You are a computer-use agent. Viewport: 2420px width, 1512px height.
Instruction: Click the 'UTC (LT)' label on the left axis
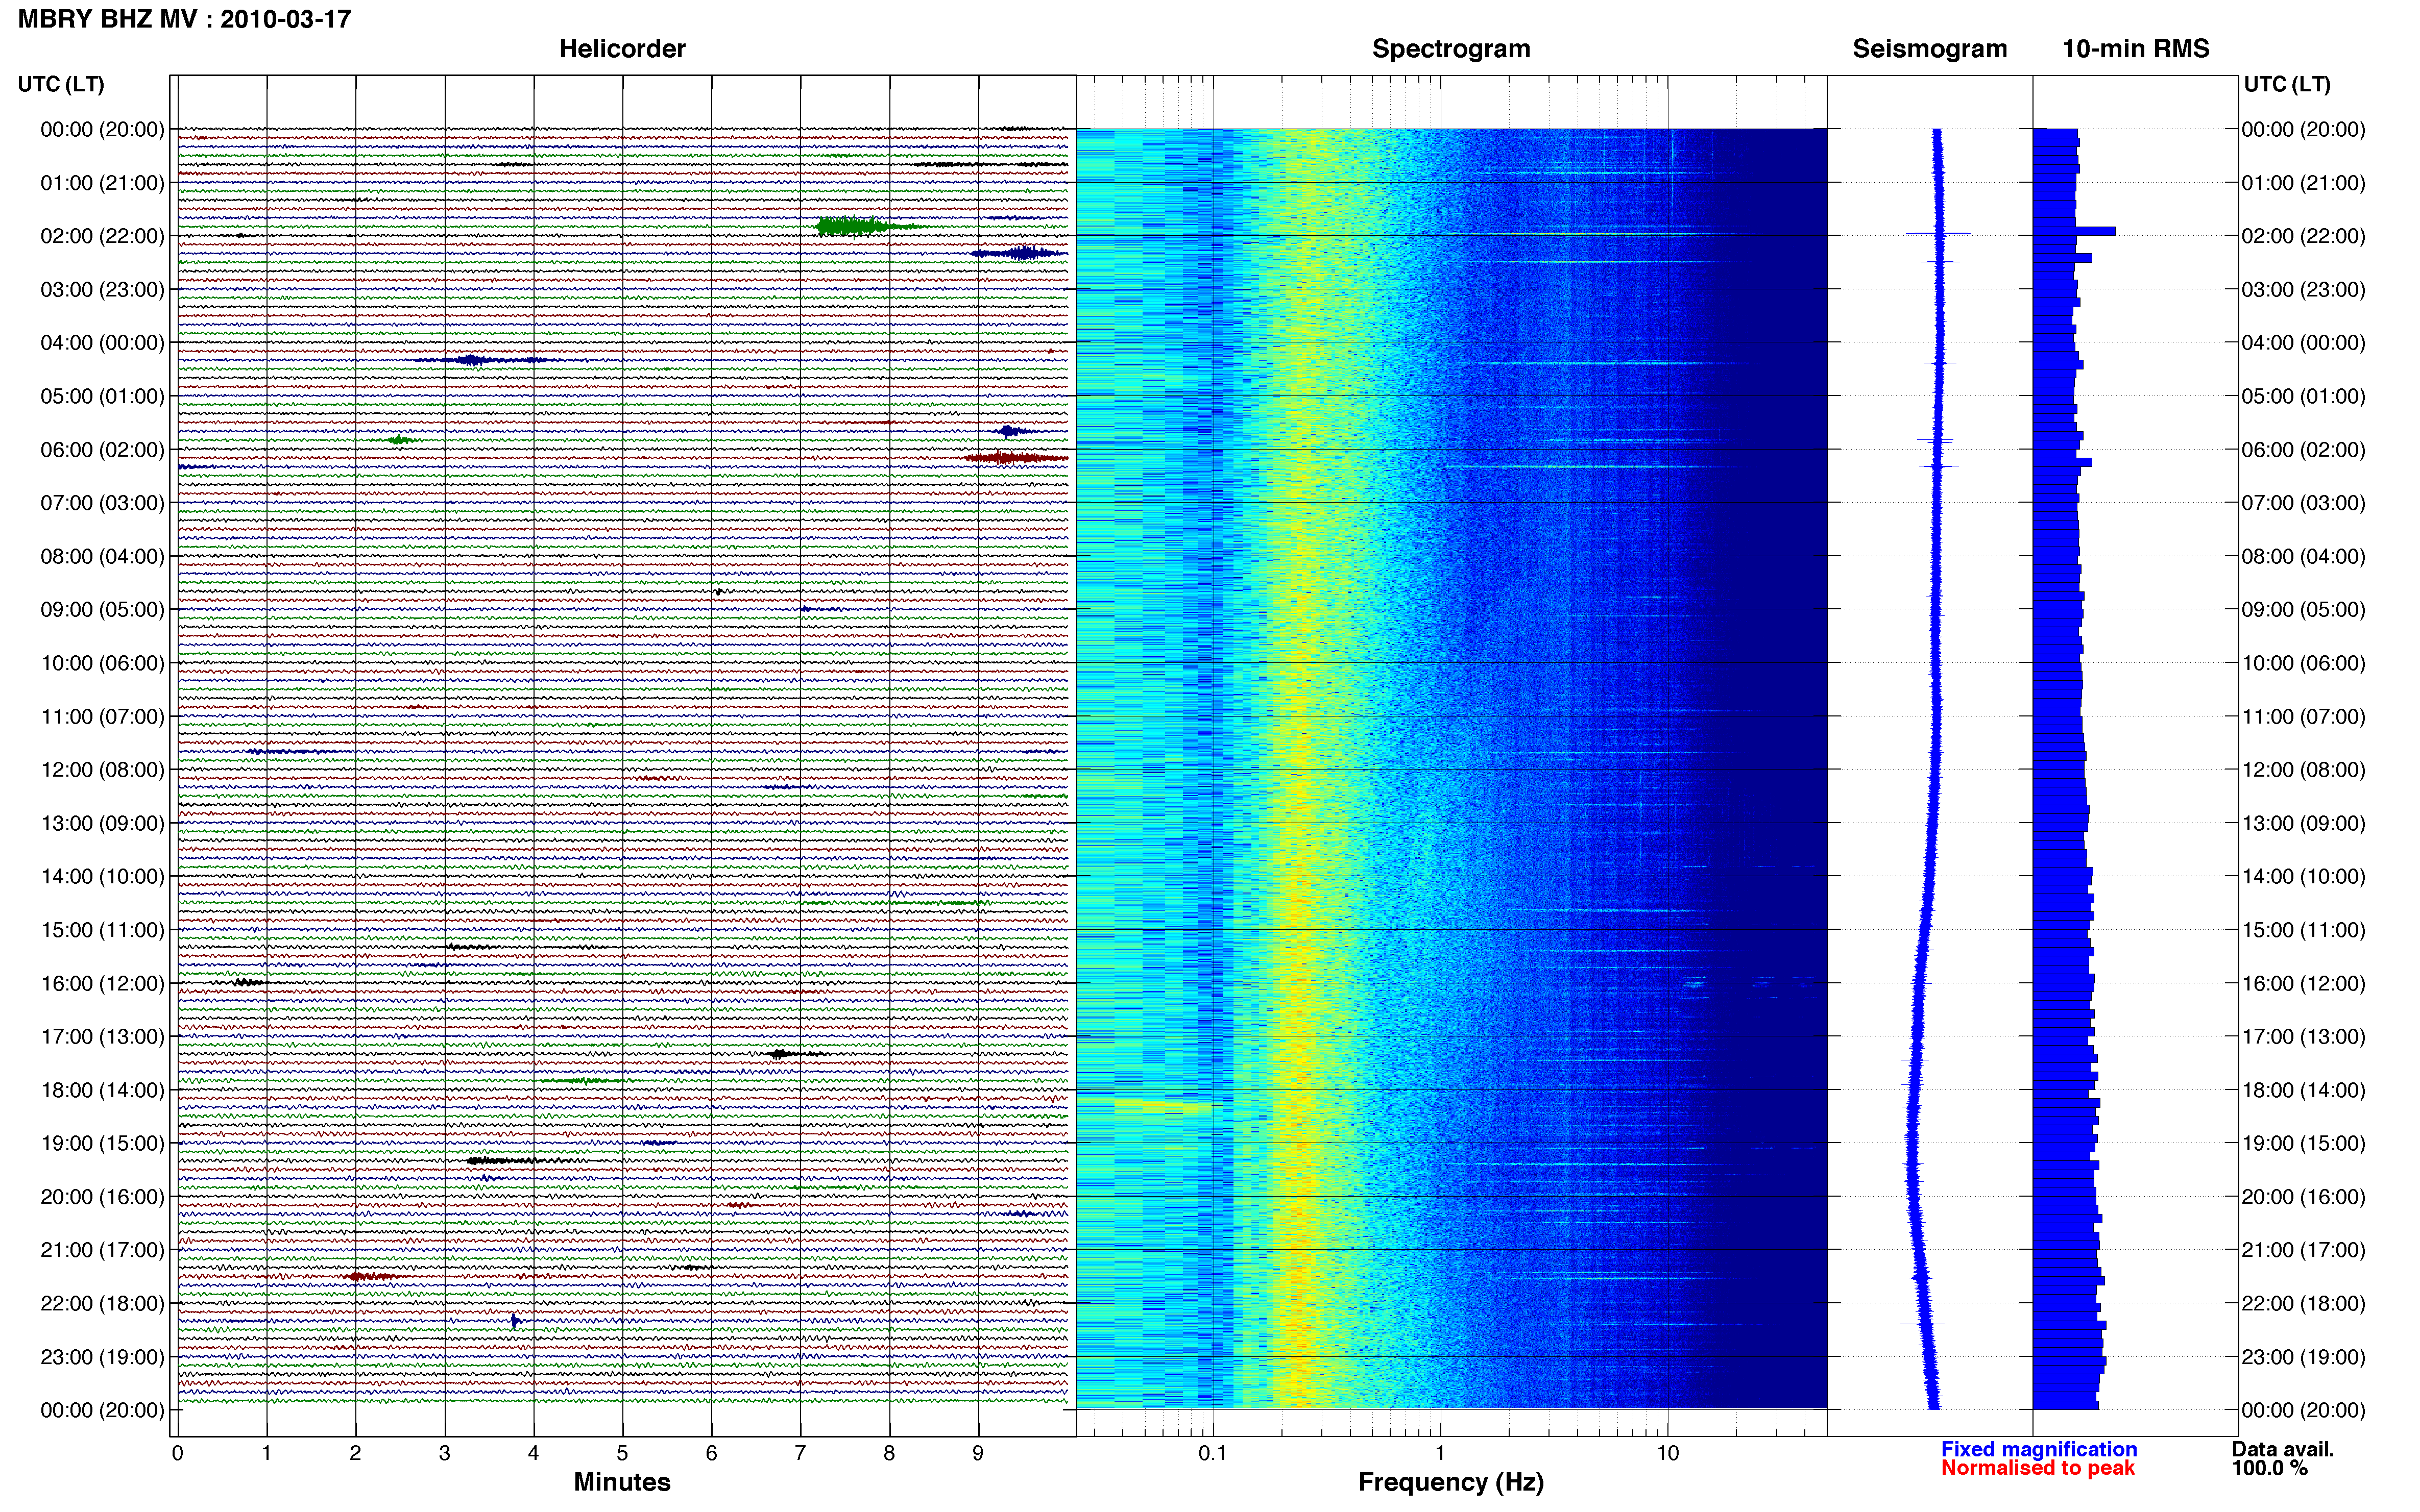(x=61, y=84)
